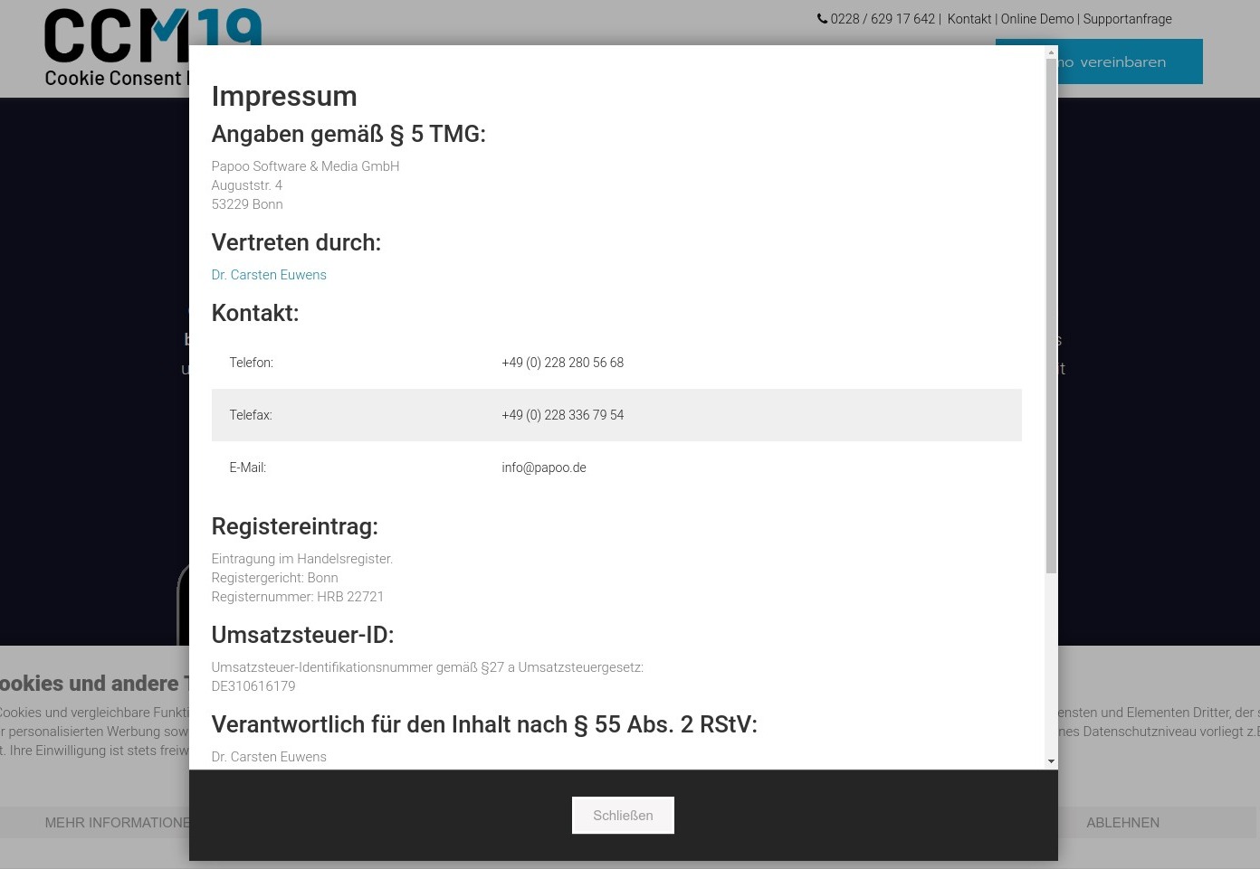The width and height of the screenshot is (1260, 869).
Task: Open the Kontakt link in the header
Action: click(969, 19)
